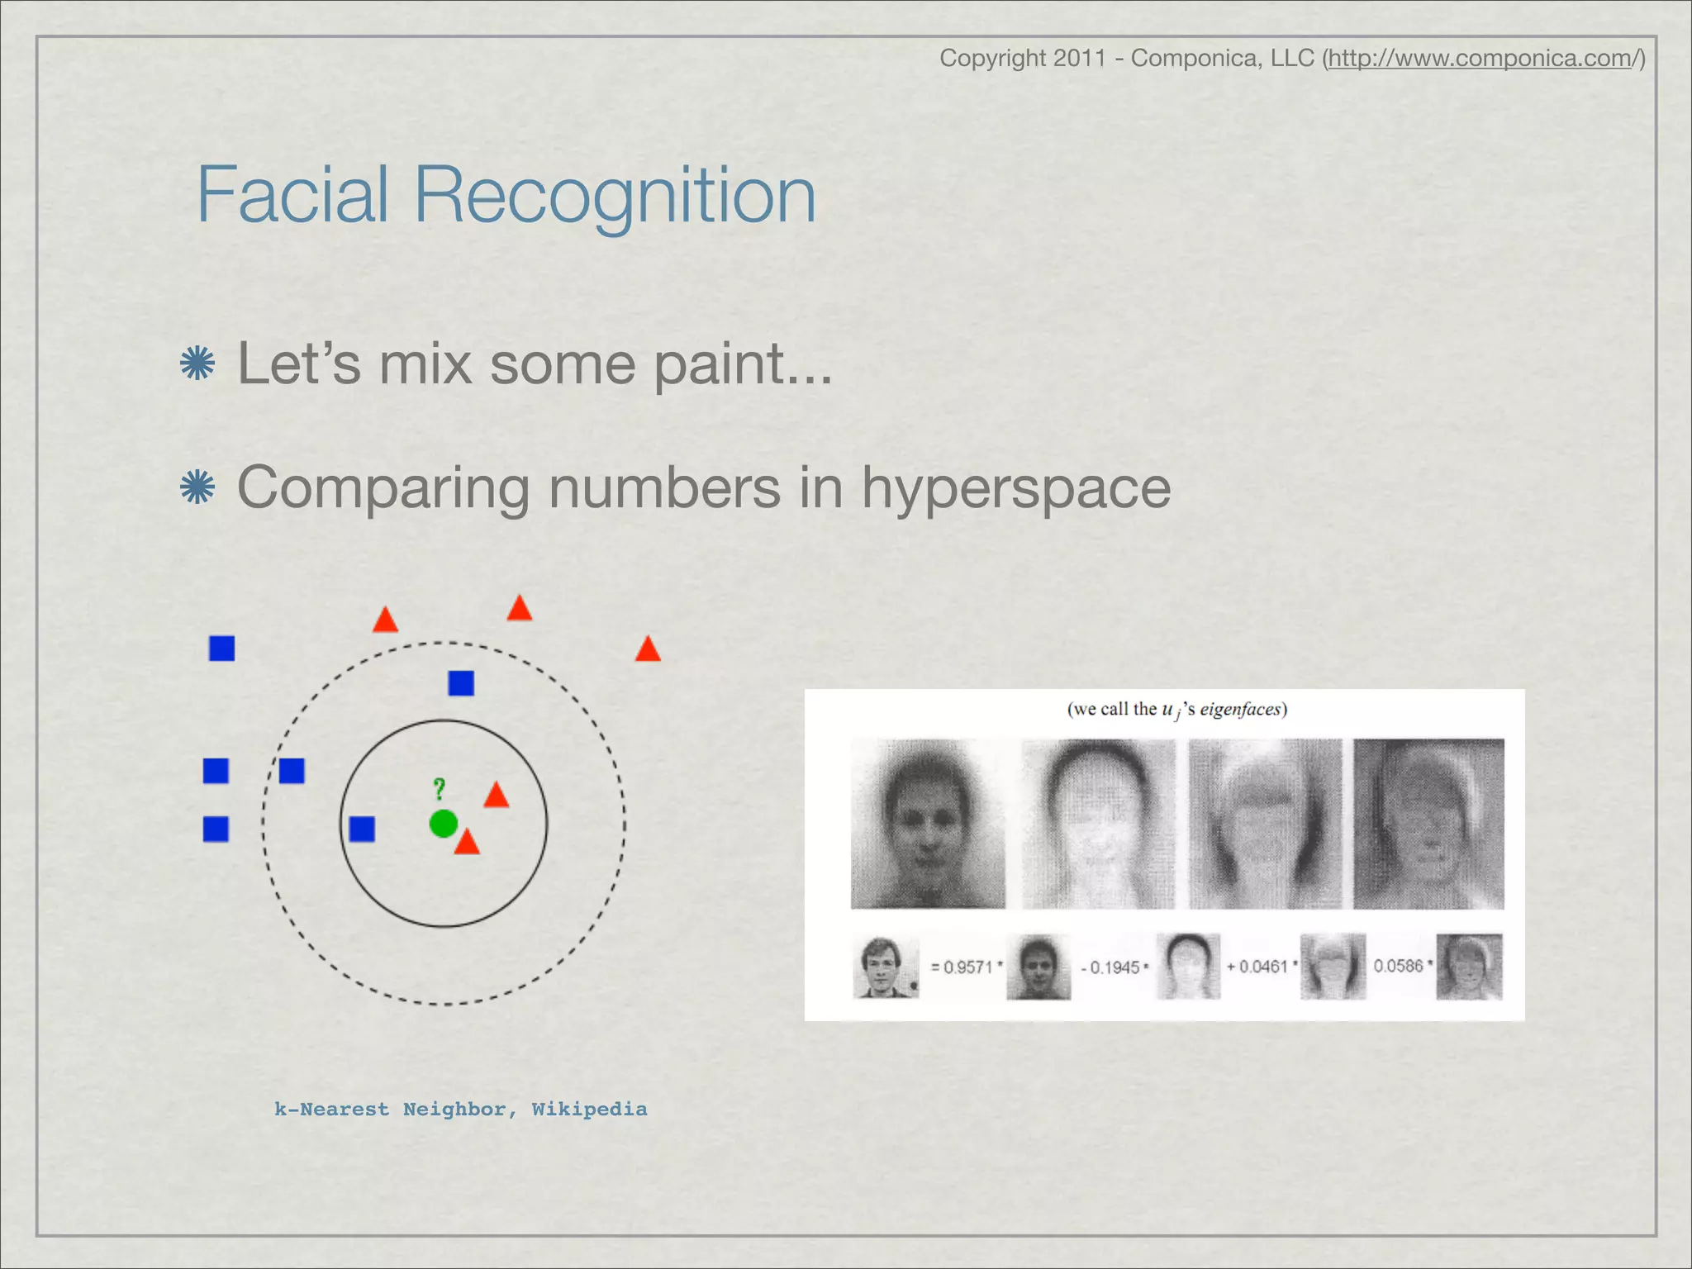Click the Comparing numbers in hyperspace text
1692x1269 pixels.
pos(703,487)
